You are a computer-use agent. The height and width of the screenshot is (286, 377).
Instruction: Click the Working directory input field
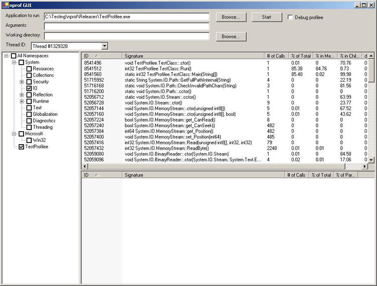coord(127,36)
